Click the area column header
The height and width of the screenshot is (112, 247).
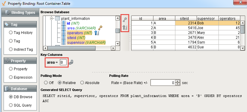click(164, 18)
